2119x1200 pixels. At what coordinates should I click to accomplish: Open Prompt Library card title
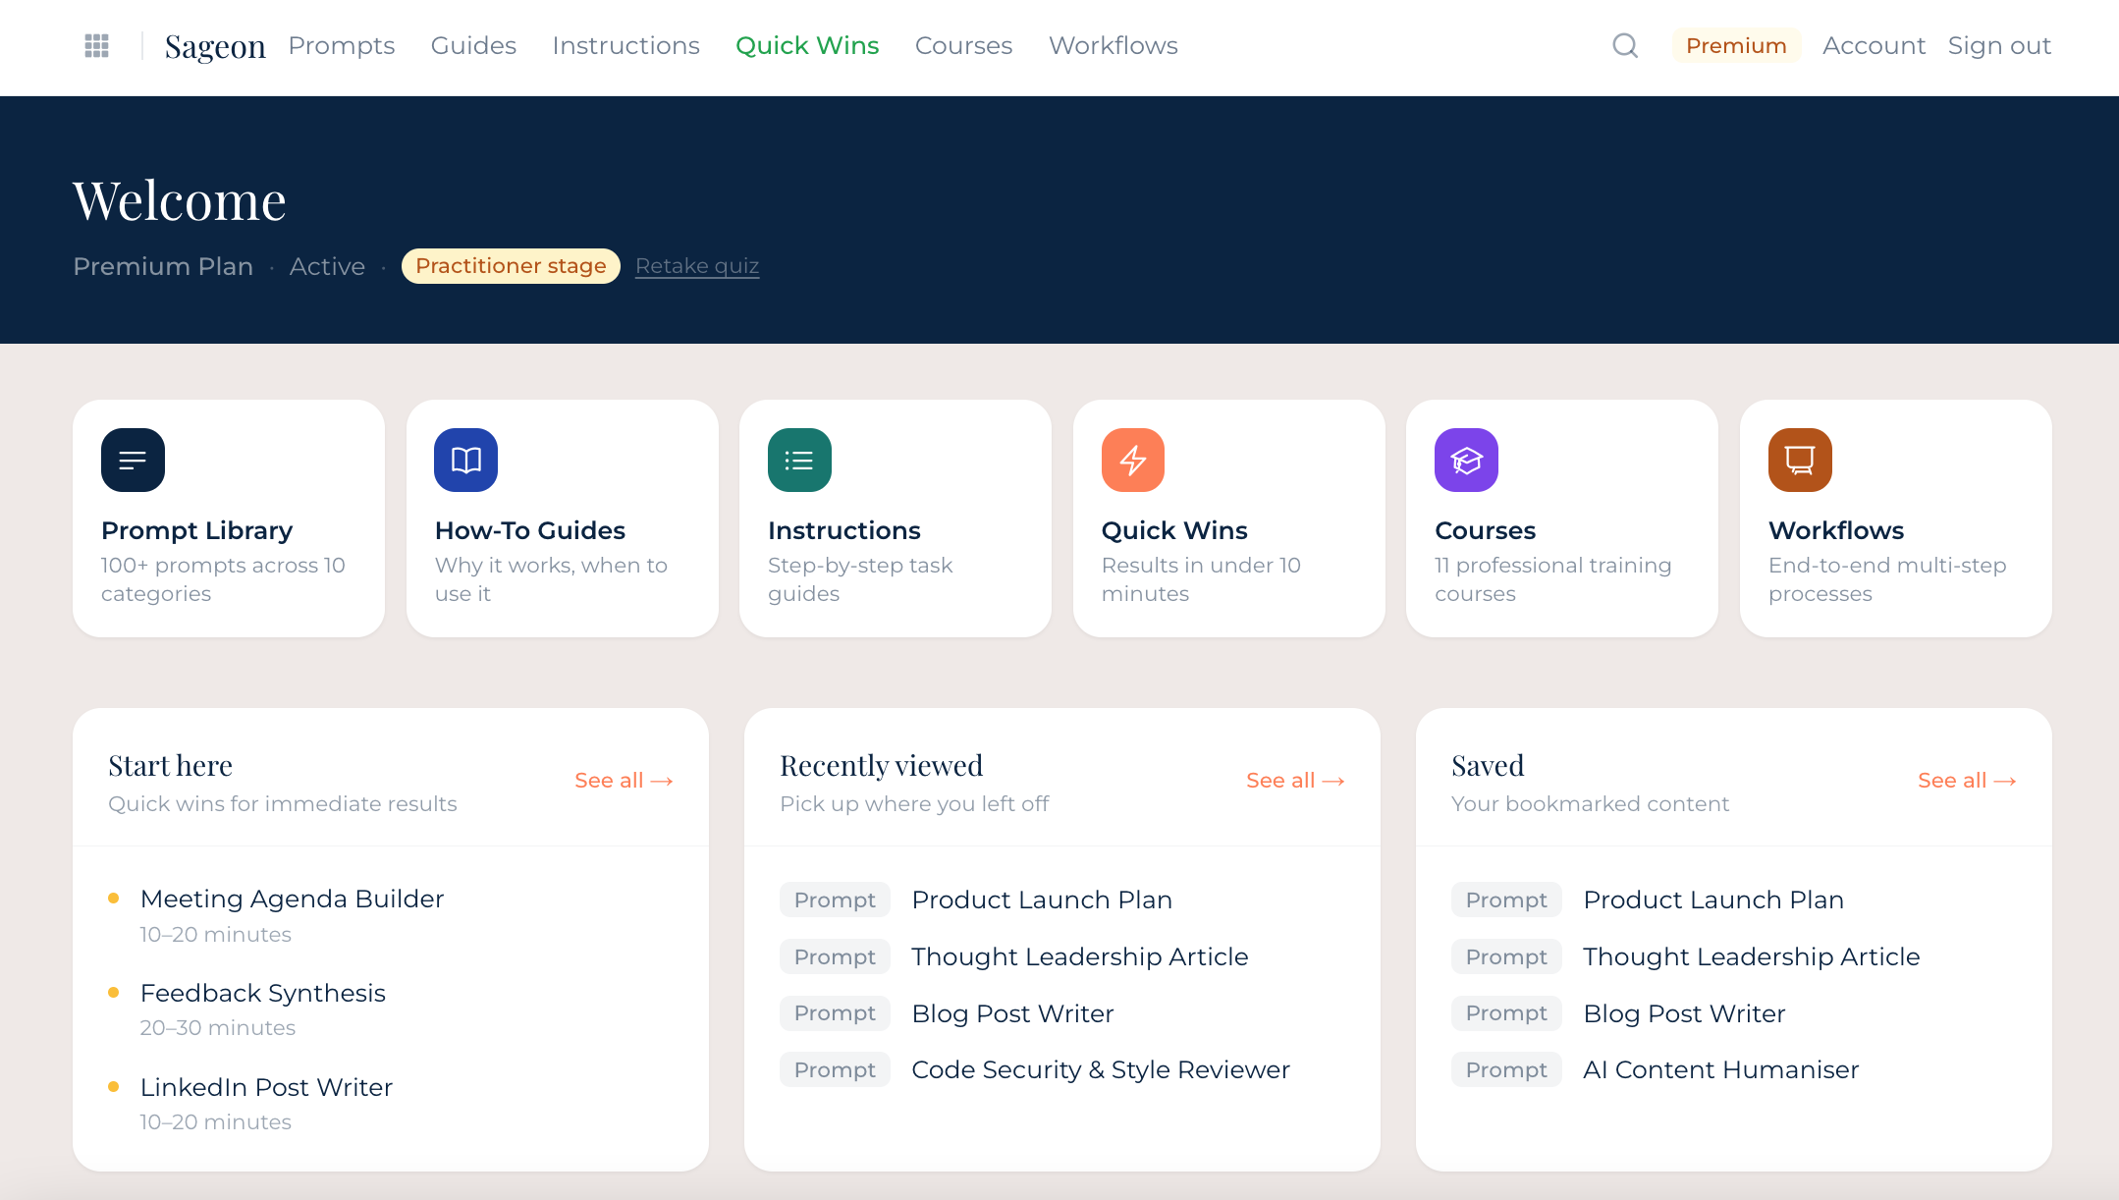coord(196,530)
